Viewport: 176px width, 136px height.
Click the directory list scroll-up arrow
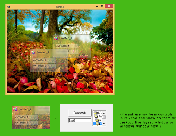click(x=104, y=113)
